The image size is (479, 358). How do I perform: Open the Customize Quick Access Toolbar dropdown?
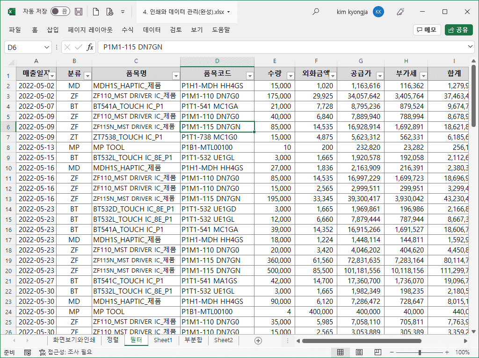click(x=123, y=12)
